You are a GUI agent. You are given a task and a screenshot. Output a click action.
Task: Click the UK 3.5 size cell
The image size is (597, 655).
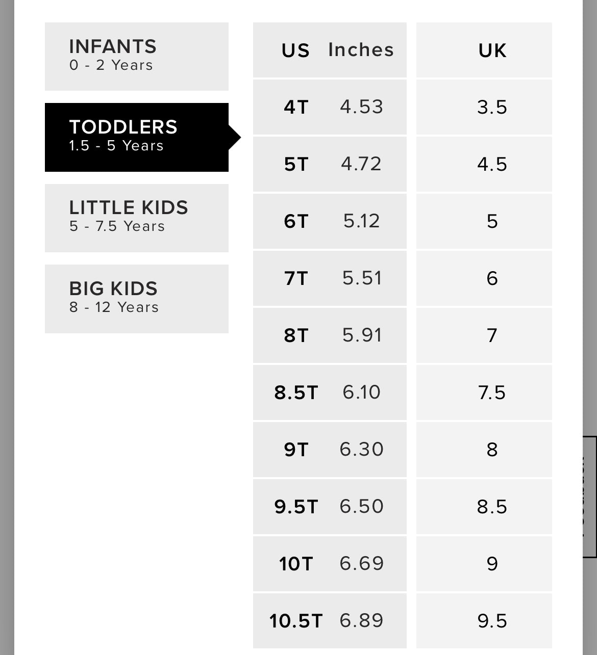[x=484, y=107]
